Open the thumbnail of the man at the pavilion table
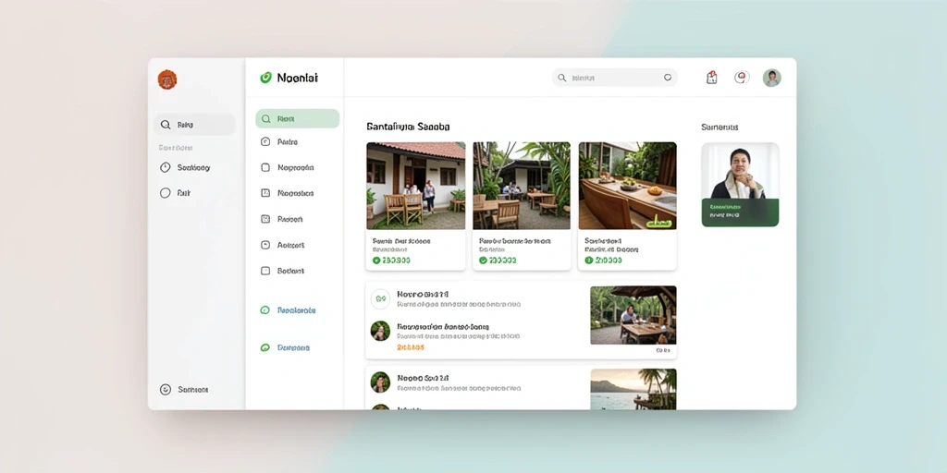947x473 pixels. (x=633, y=315)
